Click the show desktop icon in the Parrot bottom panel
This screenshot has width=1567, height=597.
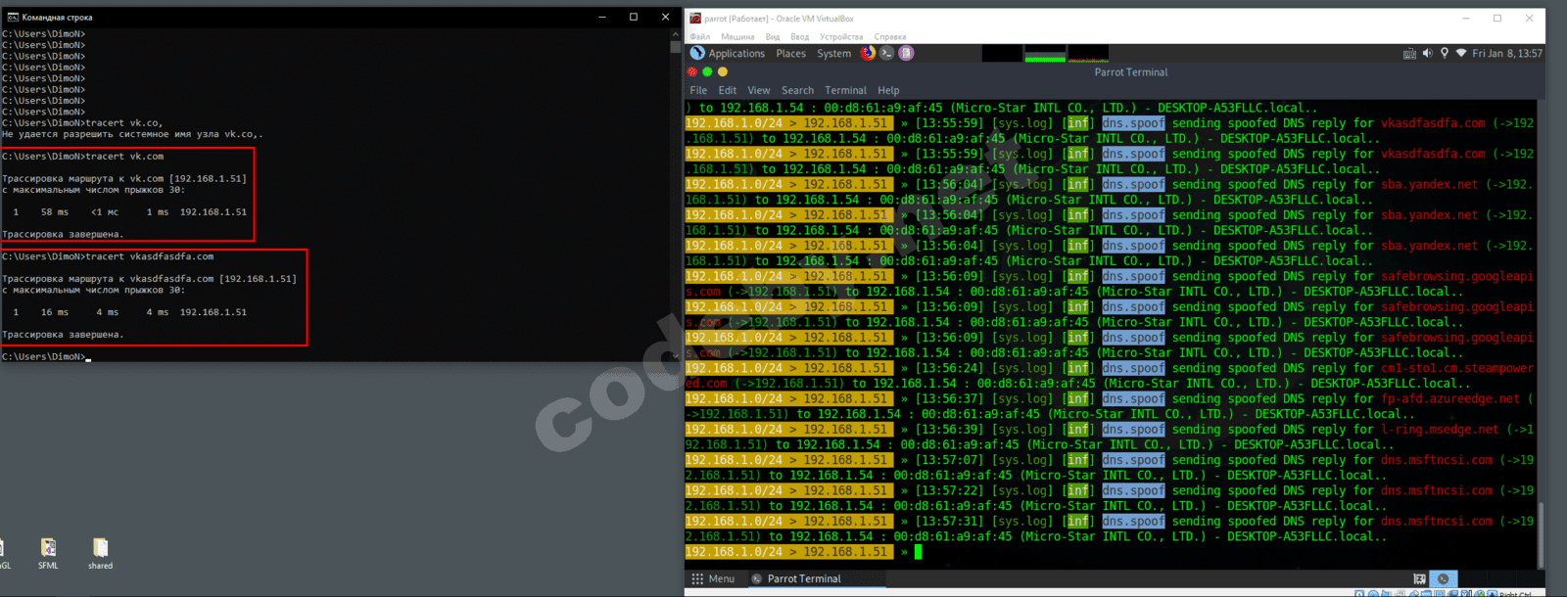[x=1419, y=578]
